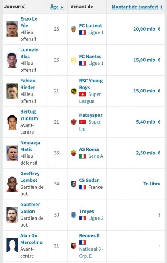Click the FC Nantes club crest
Screen dimensions: 167x263
74,60
